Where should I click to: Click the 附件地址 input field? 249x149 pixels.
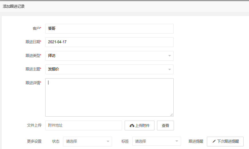(x=84, y=126)
